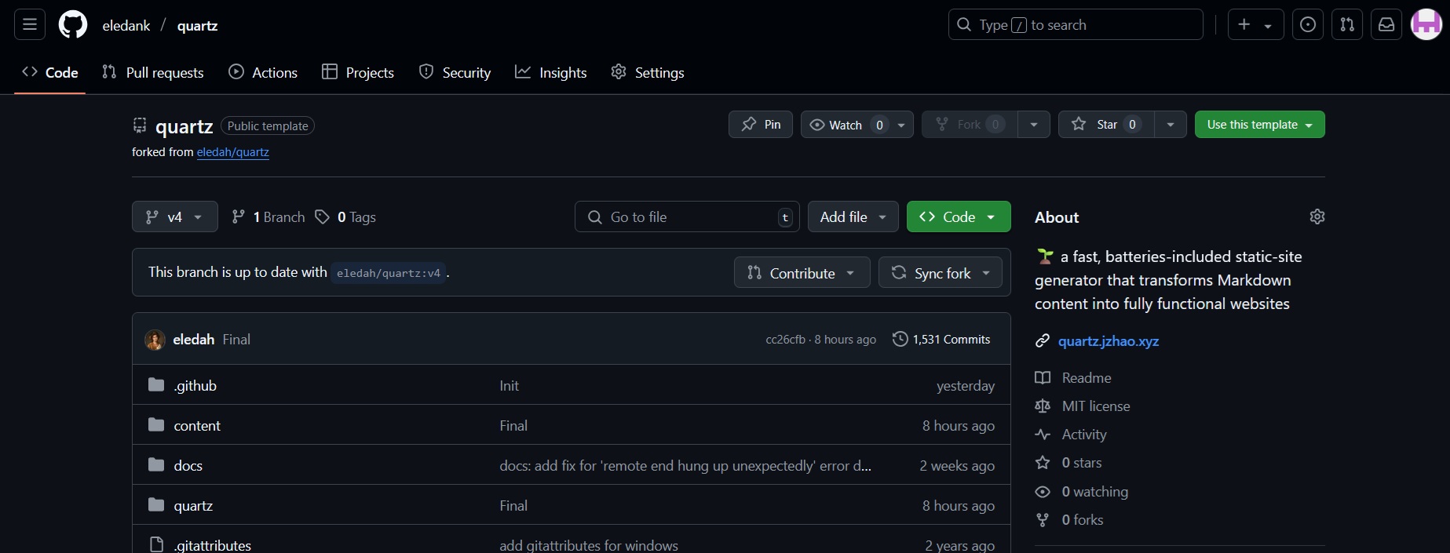Click the Activity pulse icon
This screenshot has height=553, width=1450.
point(1043,435)
